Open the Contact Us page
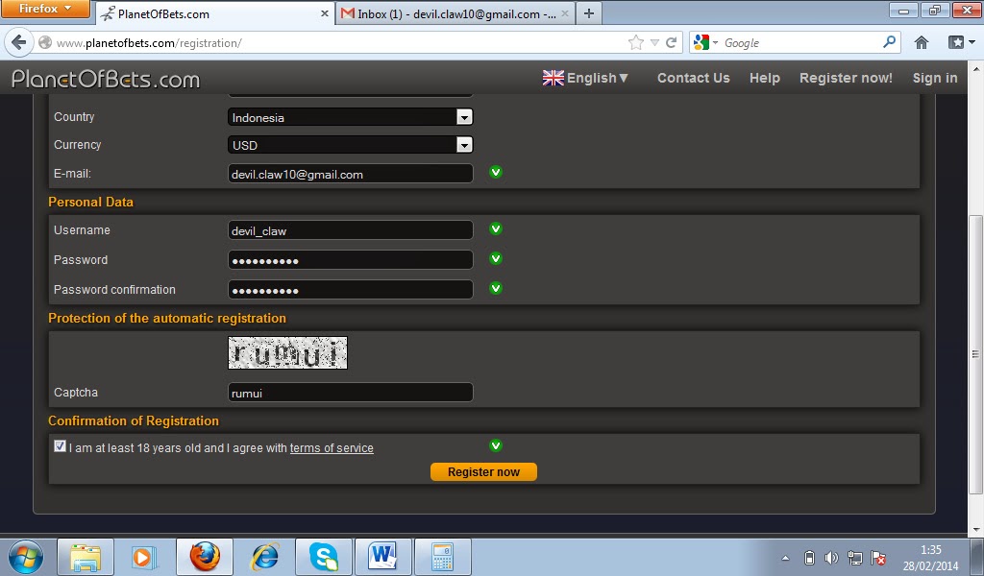The width and height of the screenshot is (984, 576). 694,78
